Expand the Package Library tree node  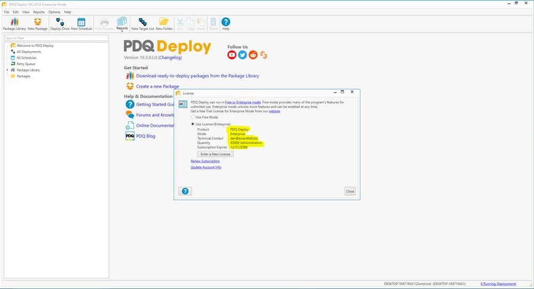7,70
